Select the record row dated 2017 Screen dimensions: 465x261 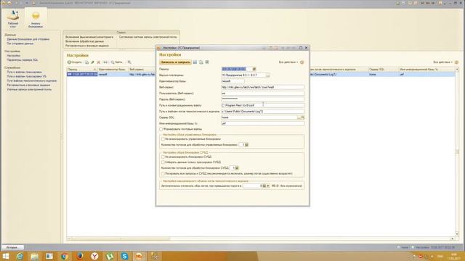261,74
